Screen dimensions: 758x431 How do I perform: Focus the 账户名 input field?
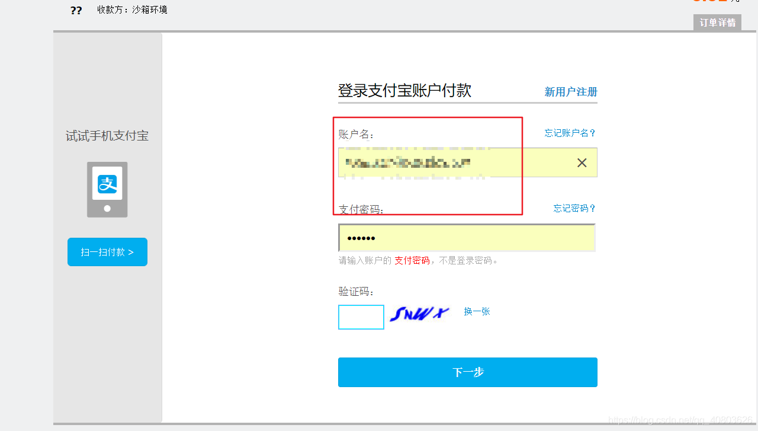(x=468, y=162)
